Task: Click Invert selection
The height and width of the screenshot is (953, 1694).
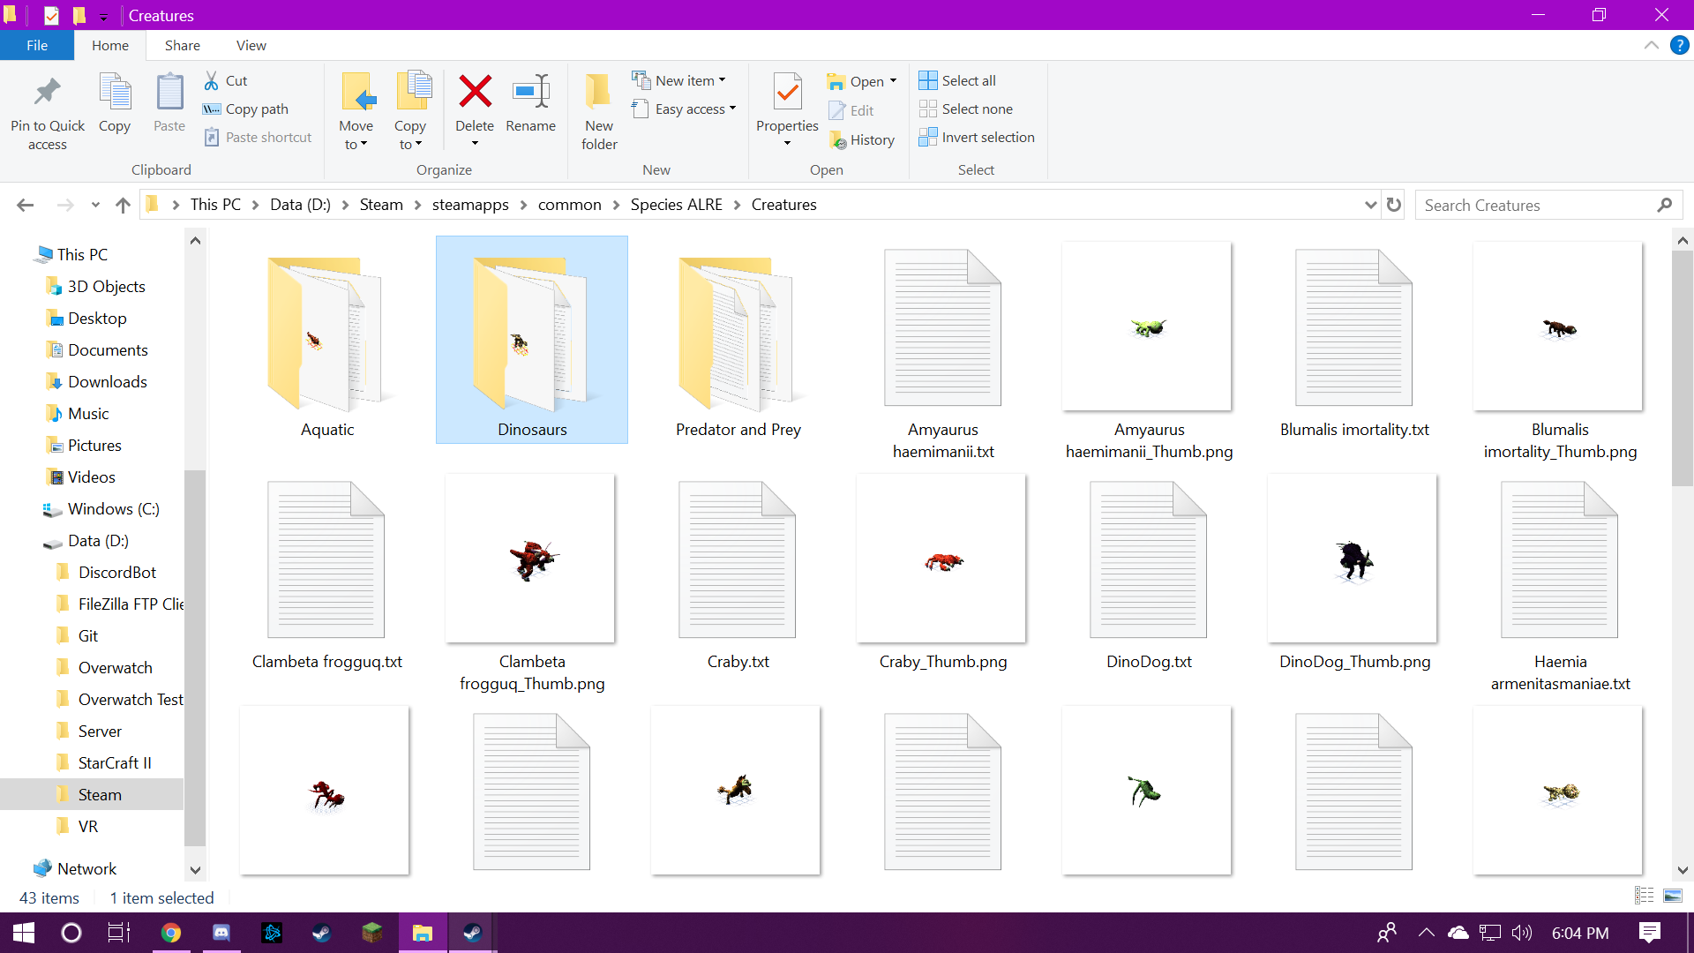Action: tap(977, 137)
